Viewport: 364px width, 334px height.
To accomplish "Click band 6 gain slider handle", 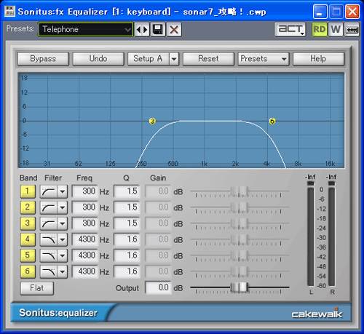I will (x=240, y=271).
